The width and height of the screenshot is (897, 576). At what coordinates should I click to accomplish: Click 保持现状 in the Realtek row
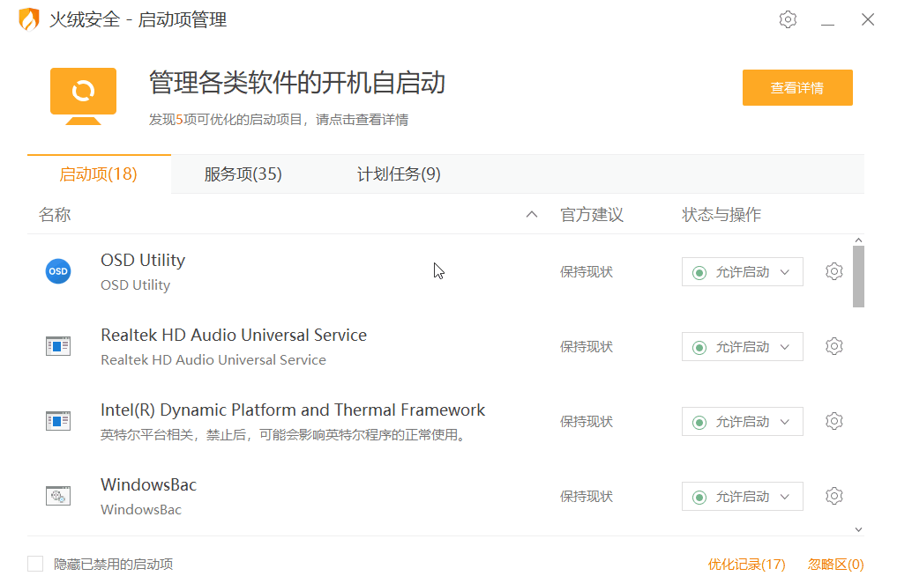pos(587,347)
